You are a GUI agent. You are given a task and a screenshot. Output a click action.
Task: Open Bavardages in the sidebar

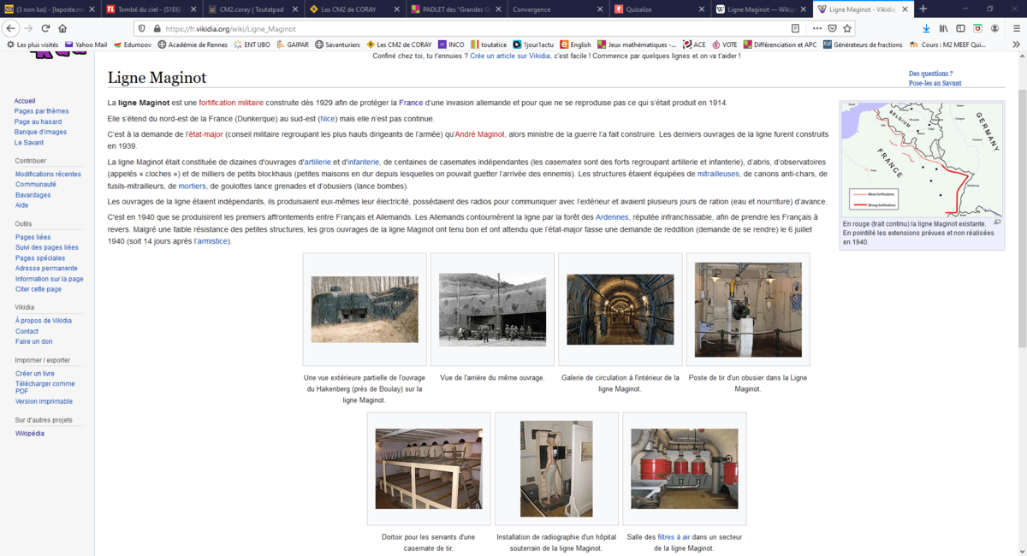click(33, 195)
